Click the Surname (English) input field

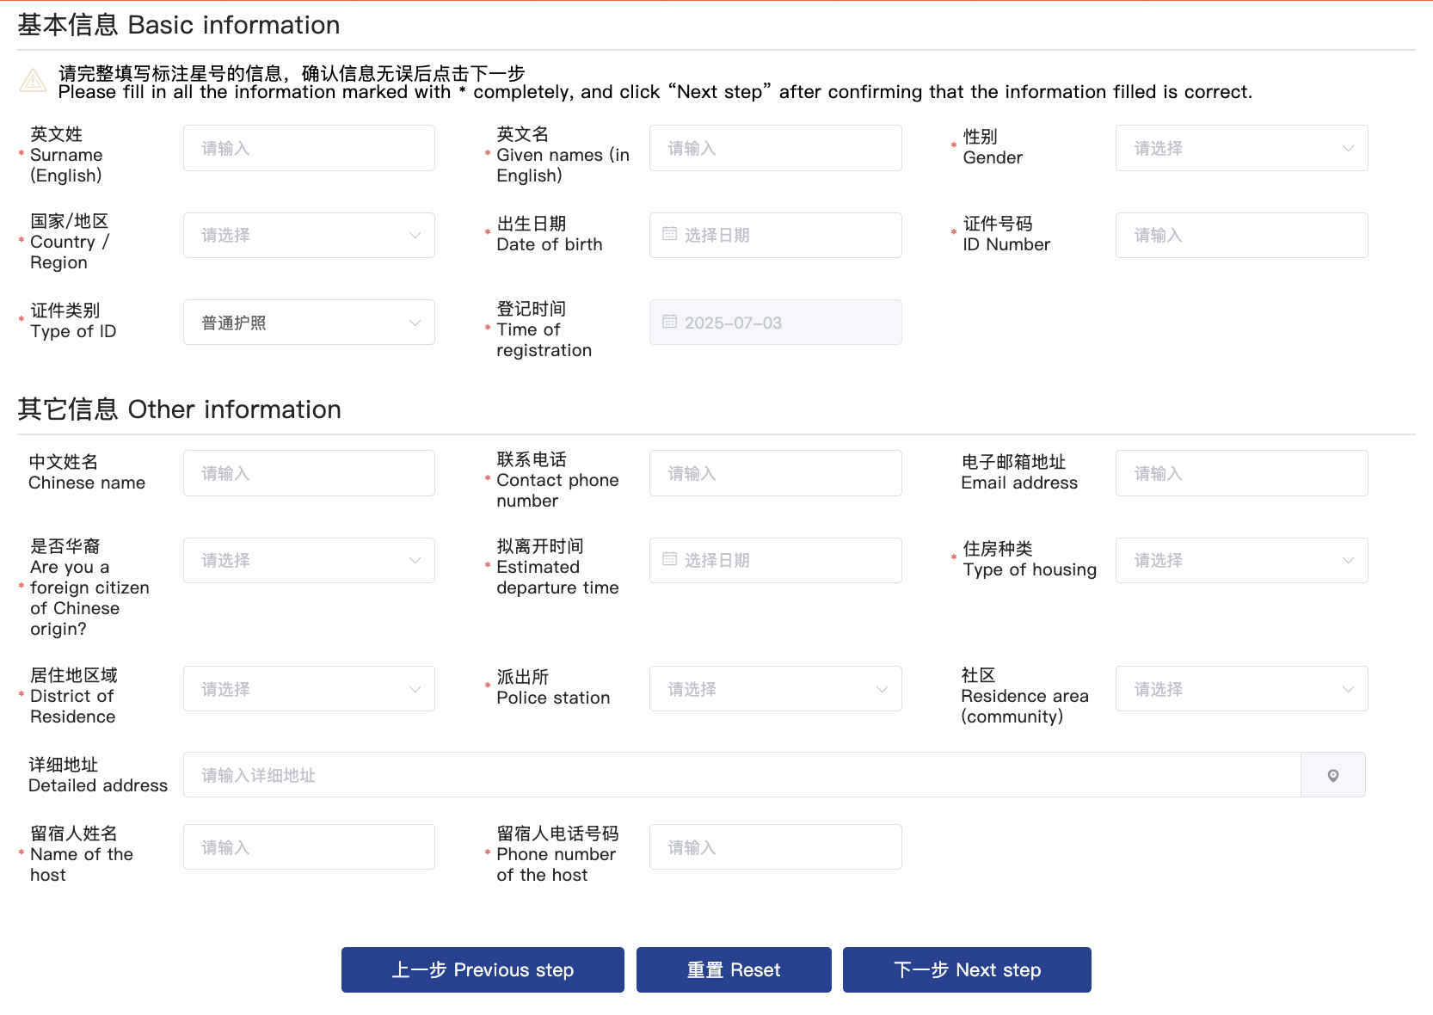point(309,148)
